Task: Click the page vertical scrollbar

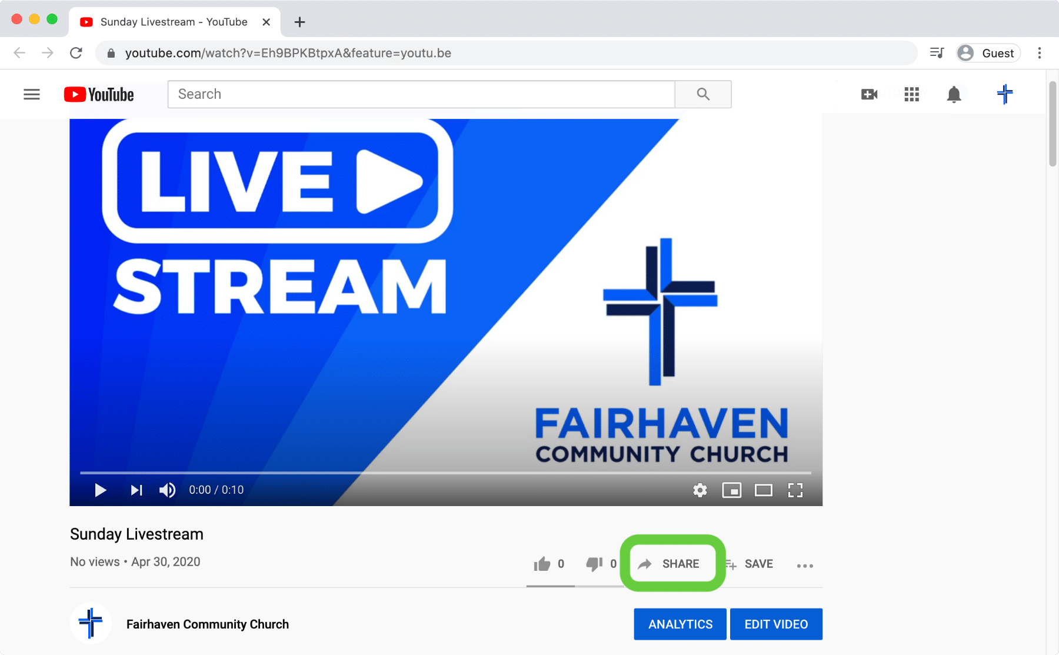Action: (x=1053, y=124)
